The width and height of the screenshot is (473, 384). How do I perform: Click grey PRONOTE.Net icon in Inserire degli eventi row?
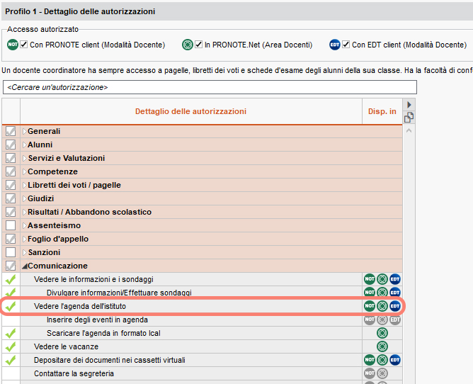pyautogui.click(x=382, y=320)
